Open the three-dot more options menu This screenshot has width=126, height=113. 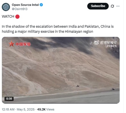point(118,6)
